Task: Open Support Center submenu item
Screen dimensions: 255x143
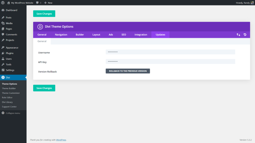Action: coord(9,107)
